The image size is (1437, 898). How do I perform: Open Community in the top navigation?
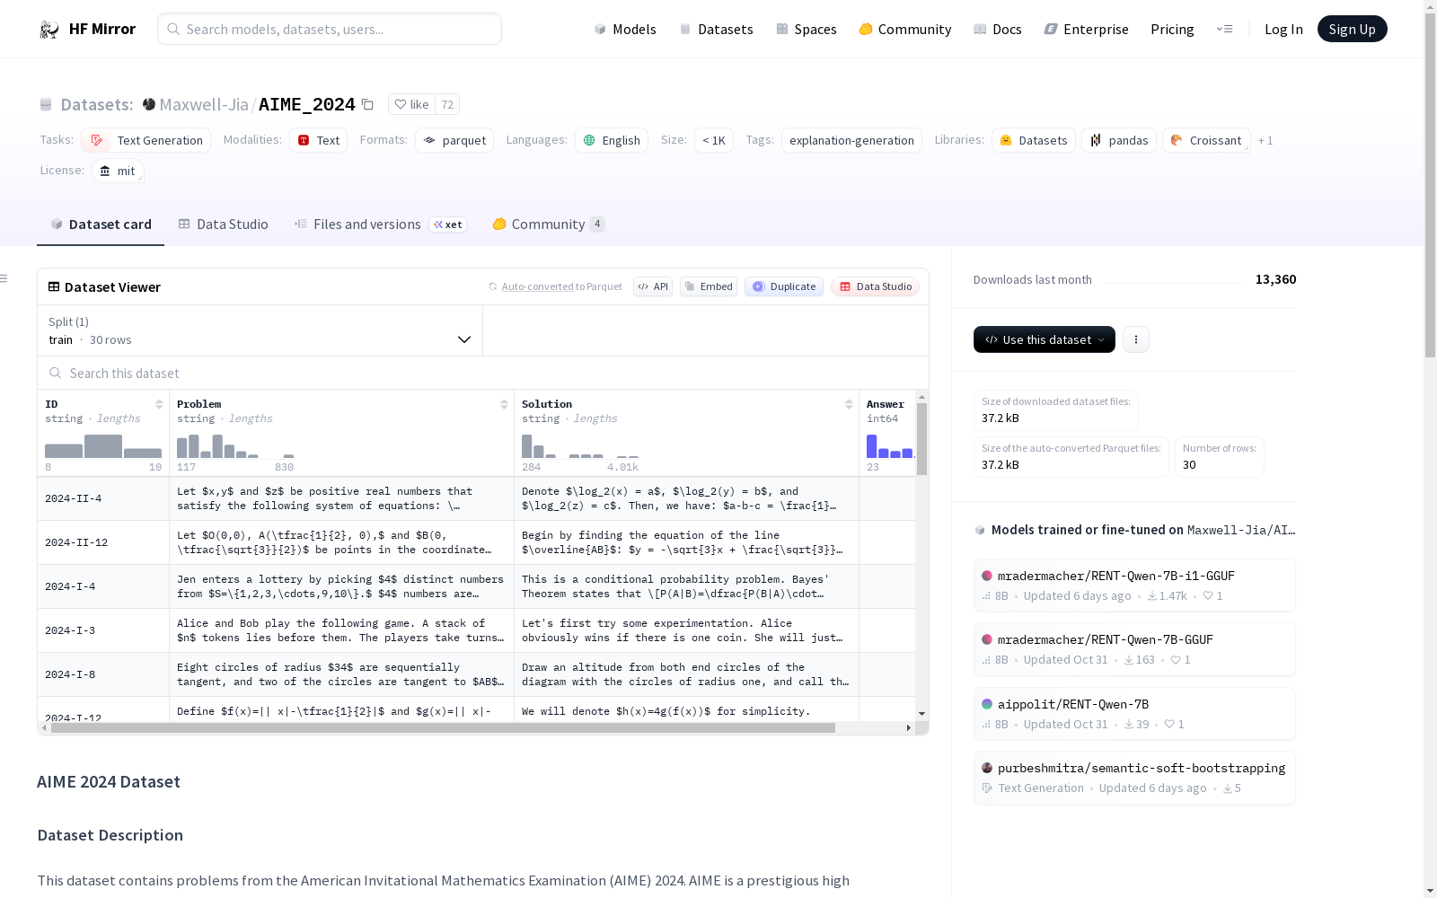point(905,29)
